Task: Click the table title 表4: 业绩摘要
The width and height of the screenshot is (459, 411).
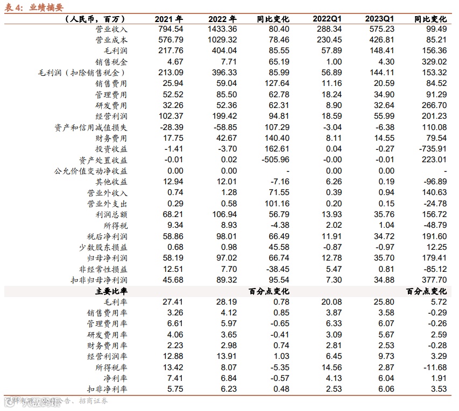Action: point(34,8)
